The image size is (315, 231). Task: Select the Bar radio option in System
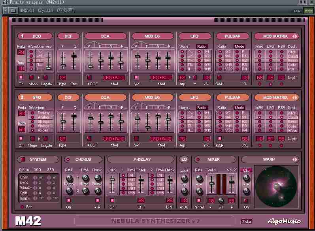(22, 207)
